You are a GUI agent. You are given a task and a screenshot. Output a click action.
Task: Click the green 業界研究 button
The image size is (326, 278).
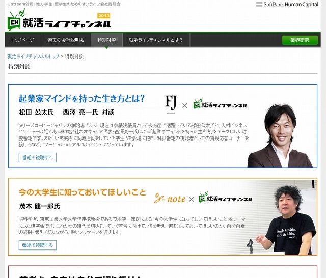coord(300,40)
